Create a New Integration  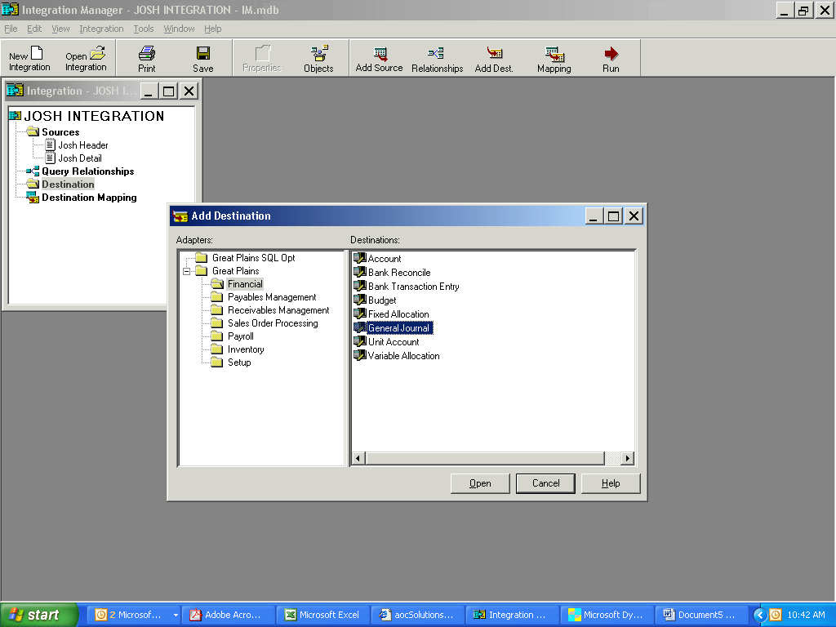point(29,57)
